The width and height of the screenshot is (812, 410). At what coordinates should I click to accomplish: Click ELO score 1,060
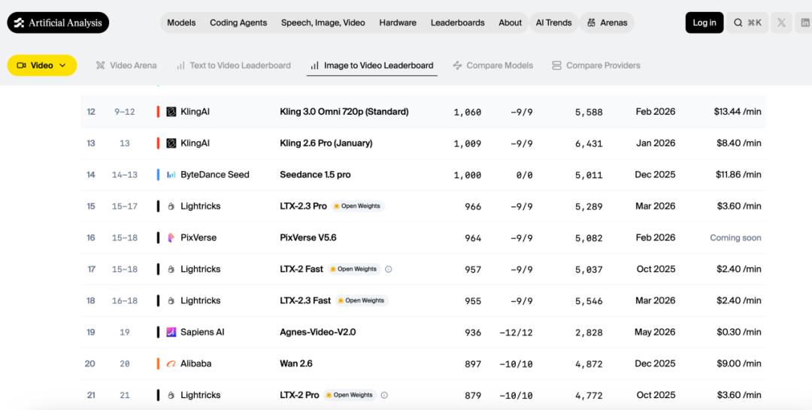click(467, 112)
